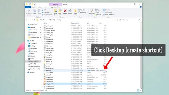Click the red Delete icon
Viewport: 169px width, 95px height.
point(65,11)
